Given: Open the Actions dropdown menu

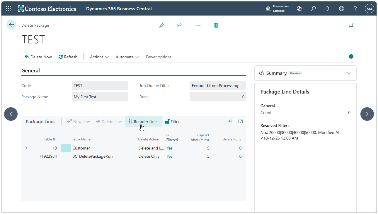Looking at the screenshot, I should [99, 57].
